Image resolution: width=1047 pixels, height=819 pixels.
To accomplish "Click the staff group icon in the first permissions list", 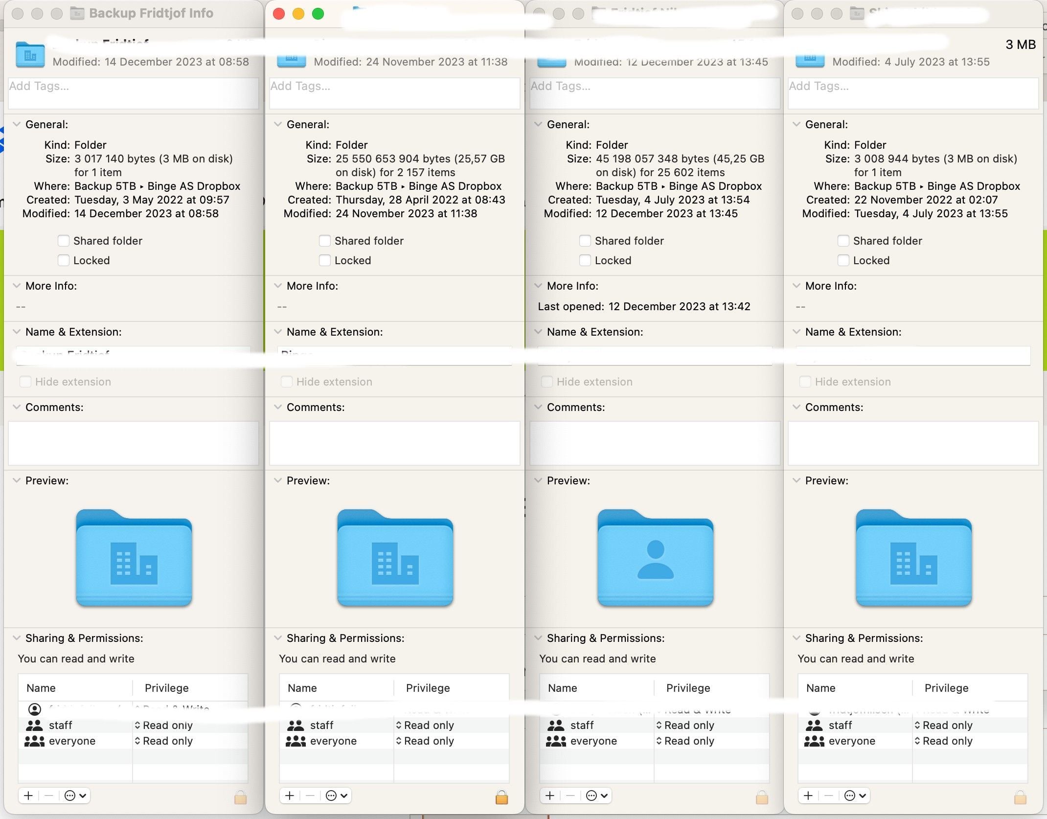I will (34, 725).
